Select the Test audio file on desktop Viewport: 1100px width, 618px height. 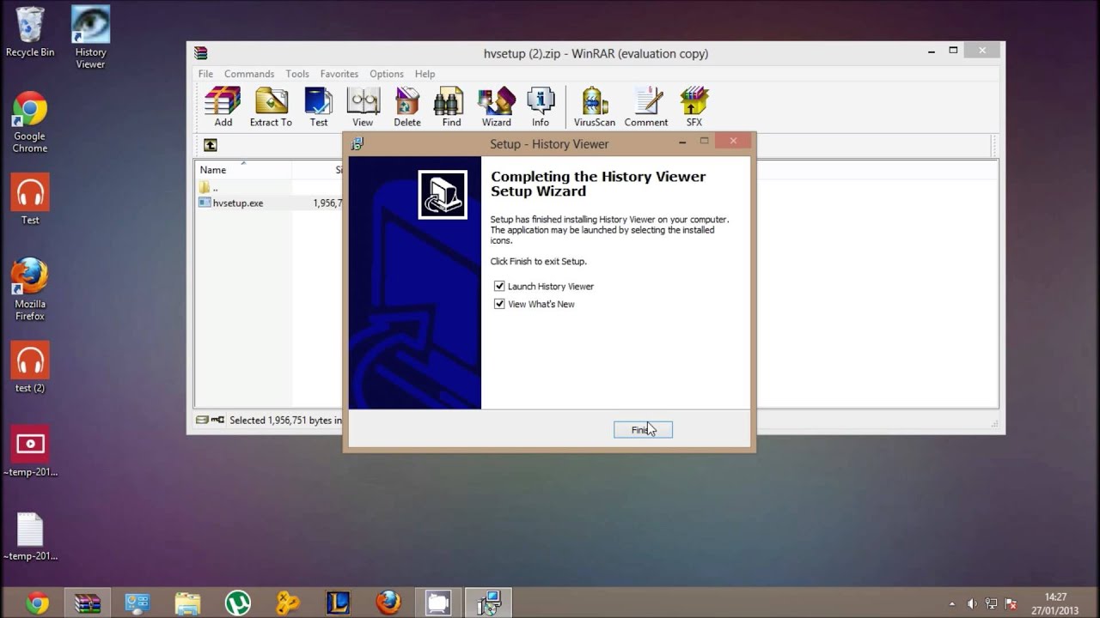[30, 200]
